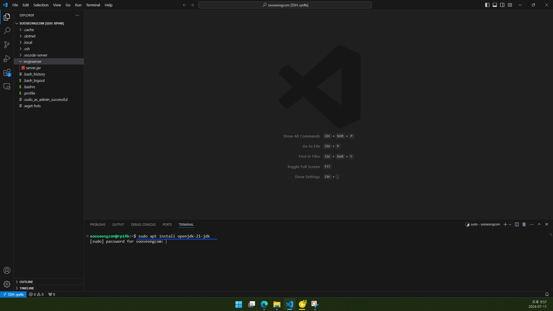Switch to the Debug Console tab
The height and width of the screenshot is (311, 553).
pos(144,225)
